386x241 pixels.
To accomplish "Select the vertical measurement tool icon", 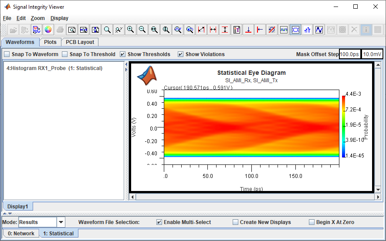I will tap(225, 30).
